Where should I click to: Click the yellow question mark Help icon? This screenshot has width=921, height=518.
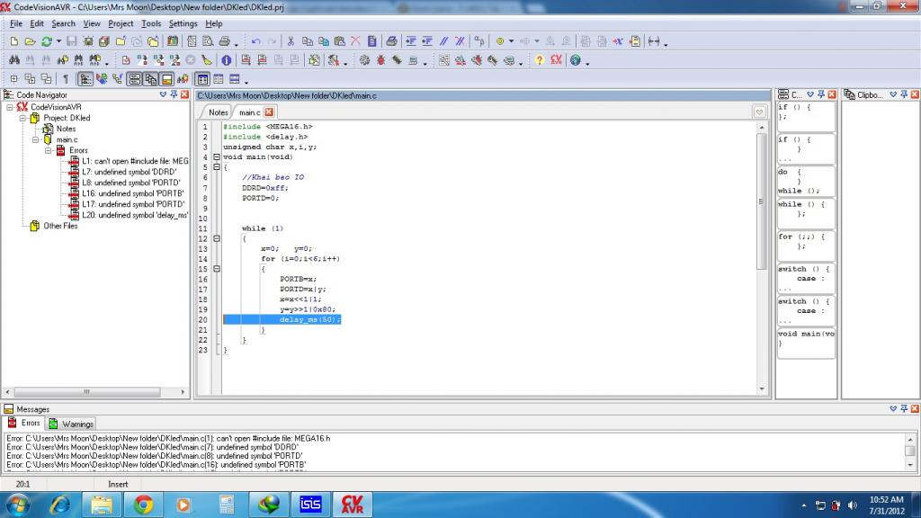pos(540,60)
